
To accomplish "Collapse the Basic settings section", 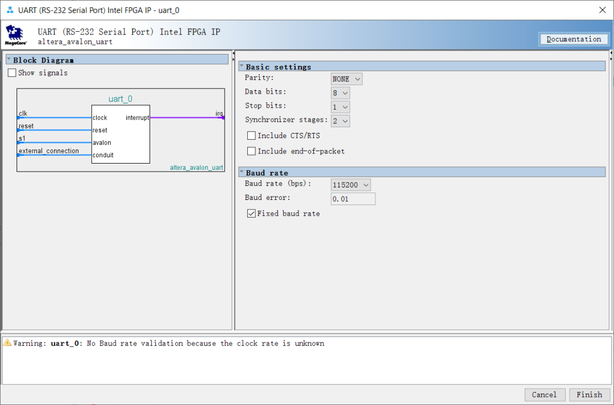I will [x=242, y=66].
